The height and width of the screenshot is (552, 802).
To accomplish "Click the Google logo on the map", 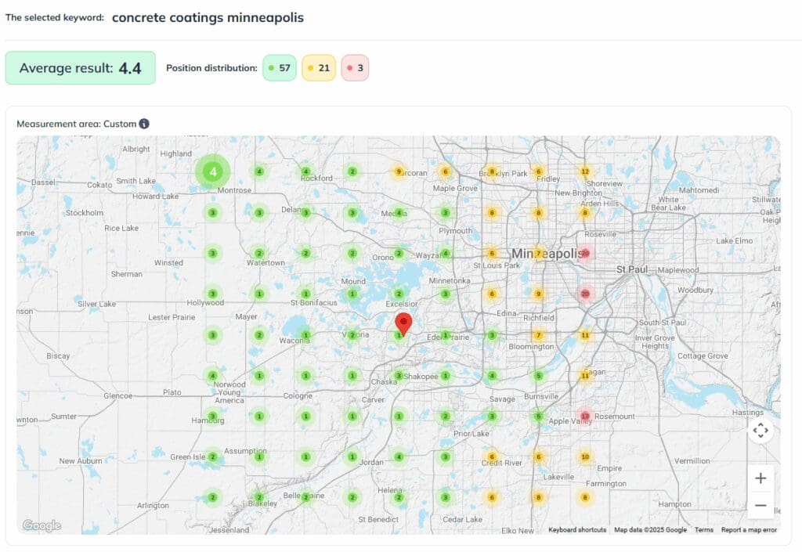I will coord(42,525).
